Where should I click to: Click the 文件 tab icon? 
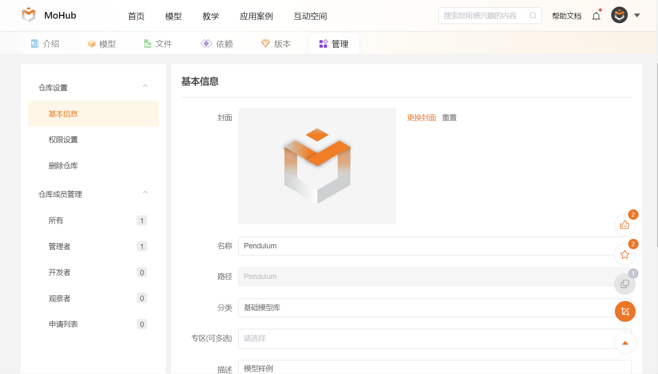coord(148,44)
